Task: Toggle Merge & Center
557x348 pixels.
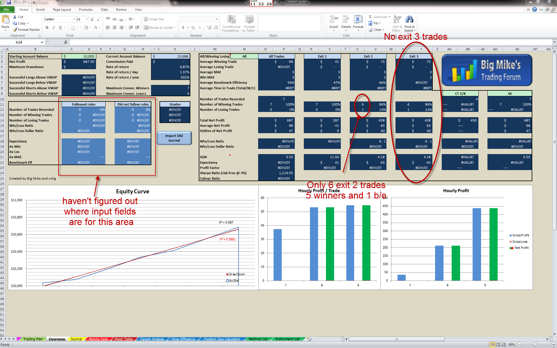Action: pyautogui.click(x=159, y=28)
